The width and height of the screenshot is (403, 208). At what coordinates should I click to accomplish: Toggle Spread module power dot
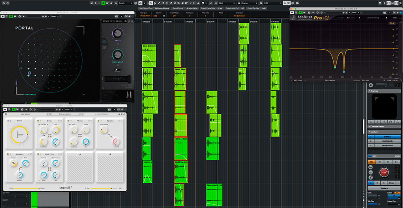pos(98,121)
